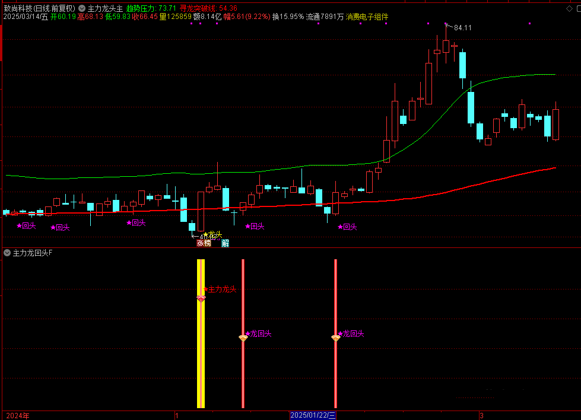Click the leftmost ★回头 marker
The image size is (581, 420).
(26, 226)
